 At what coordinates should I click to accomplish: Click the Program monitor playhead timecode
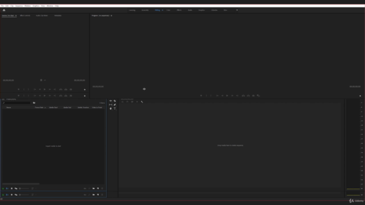click(x=98, y=87)
